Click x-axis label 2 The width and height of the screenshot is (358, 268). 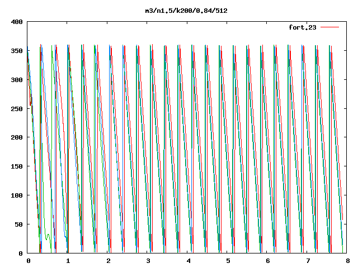tap(108, 261)
